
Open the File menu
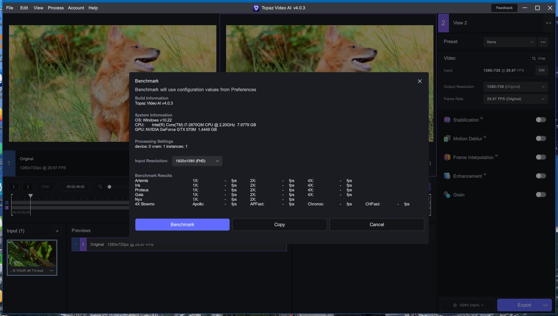(x=10, y=8)
